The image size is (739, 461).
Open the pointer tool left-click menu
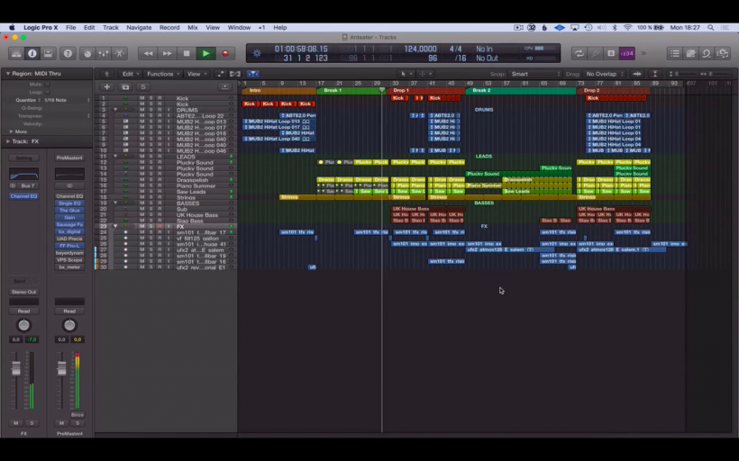pyautogui.click(x=405, y=74)
